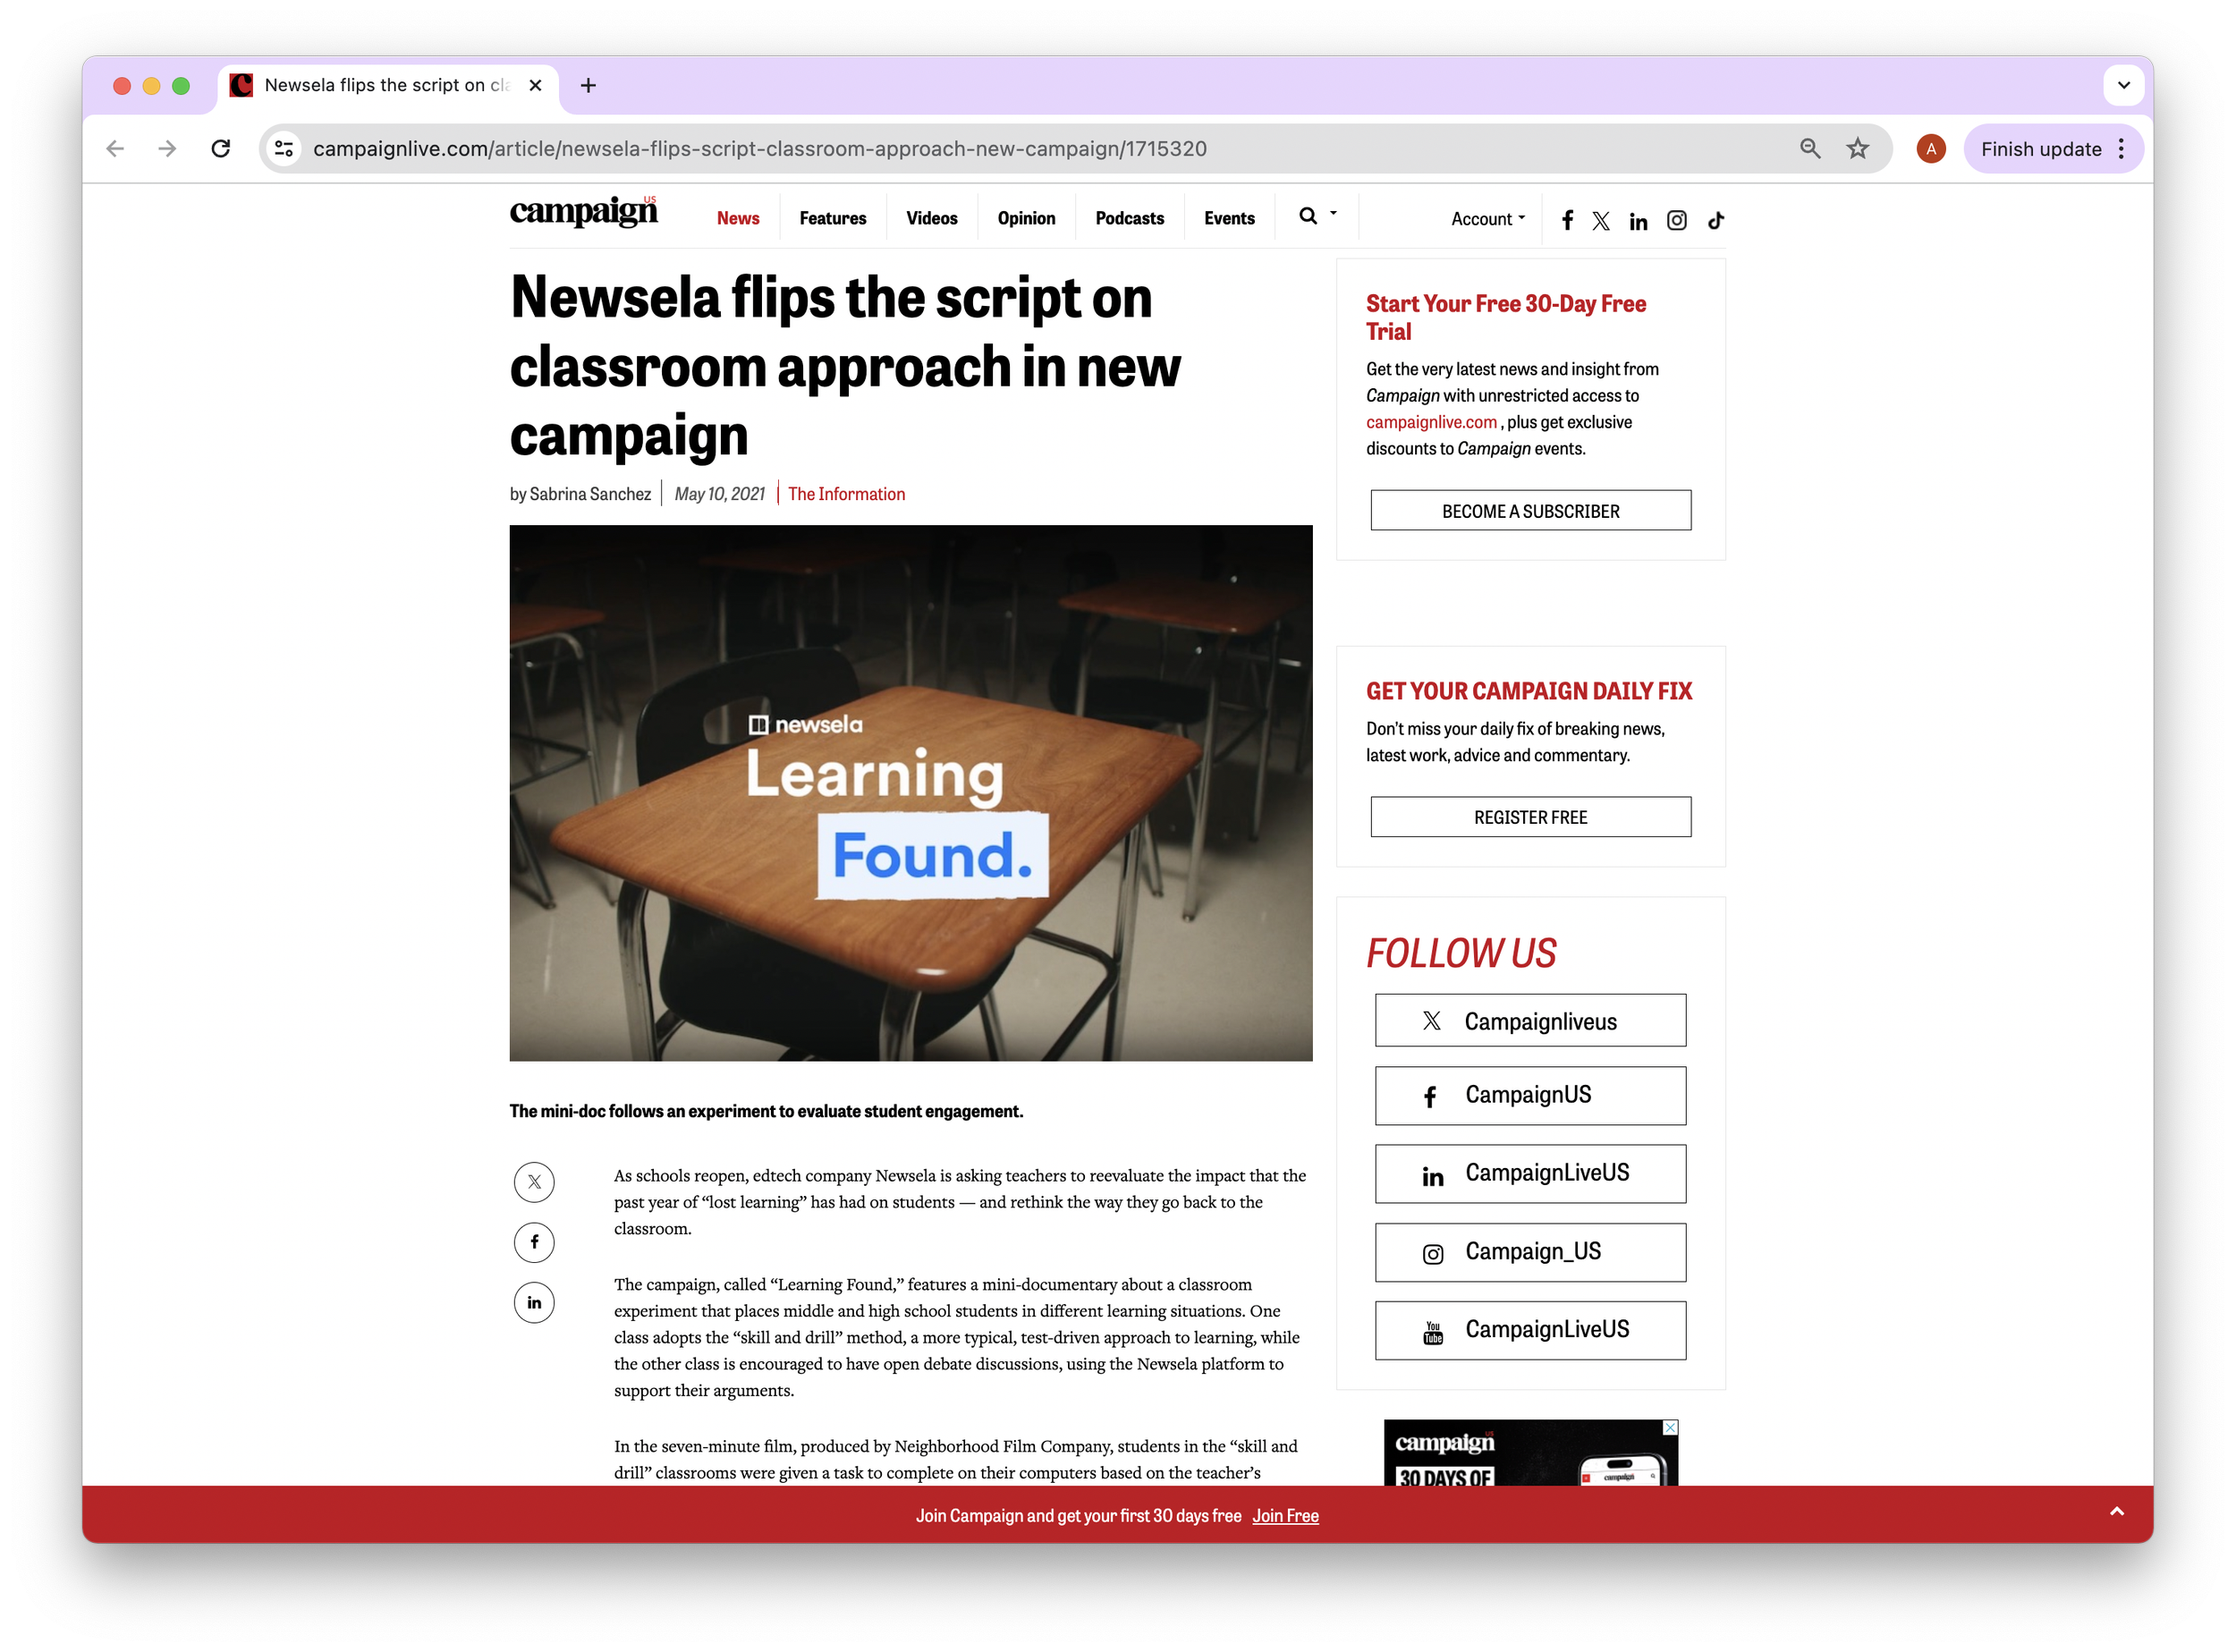This screenshot has width=2236, height=1652.
Task: Open Campaign X profile from header
Action: [1600, 221]
